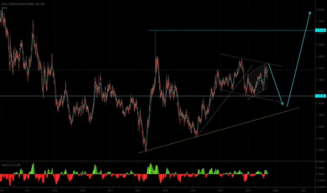The width and height of the screenshot is (327, 193).
Task: Click the 1.70000 price axis value
Action: [321, 80]
